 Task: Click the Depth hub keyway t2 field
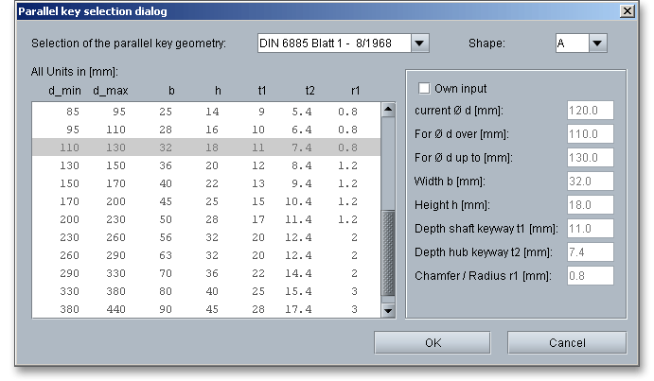(x=591, y=252)
